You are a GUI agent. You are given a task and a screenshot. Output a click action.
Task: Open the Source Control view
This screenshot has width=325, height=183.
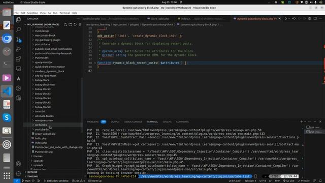tap(18, 39)
